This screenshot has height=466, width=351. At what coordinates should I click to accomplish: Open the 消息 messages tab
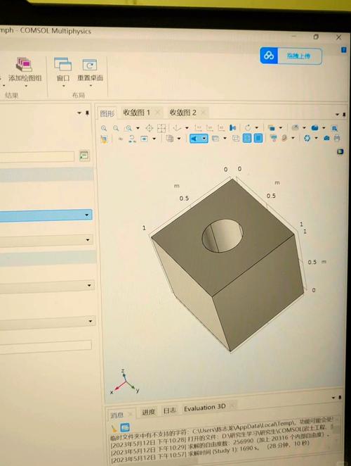117,415
